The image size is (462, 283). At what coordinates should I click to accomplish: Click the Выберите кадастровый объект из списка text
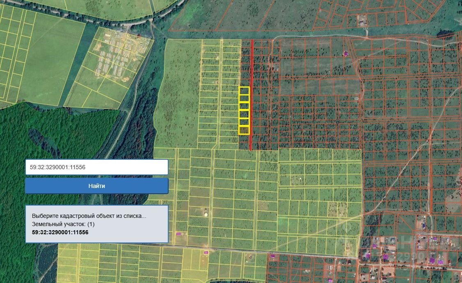(x=89, y=216)
